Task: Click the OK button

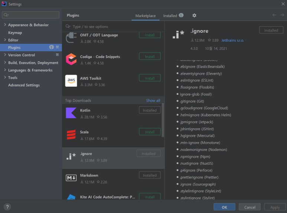Action: pos(224,207)
